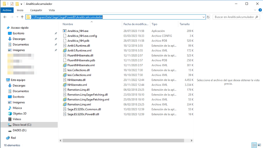Switch to large icons view via status bar
263x148 pixels.
click(x=259, y=145)
